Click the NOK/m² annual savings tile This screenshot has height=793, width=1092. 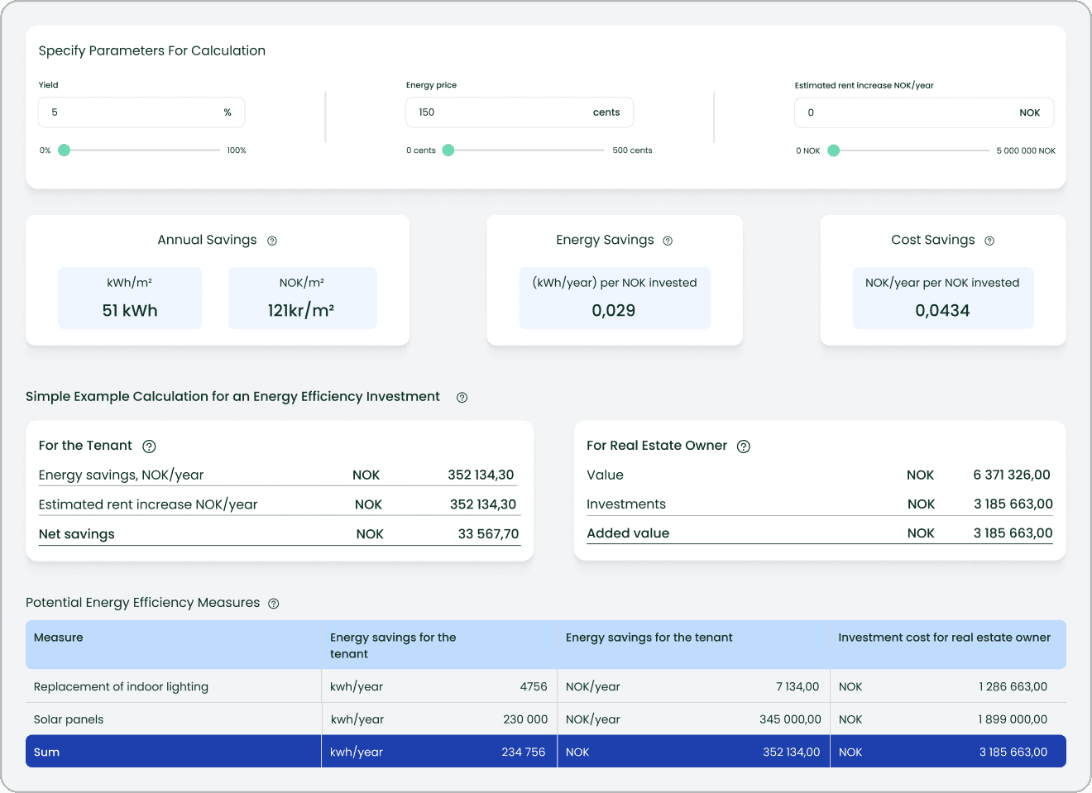tap(302, 298)
